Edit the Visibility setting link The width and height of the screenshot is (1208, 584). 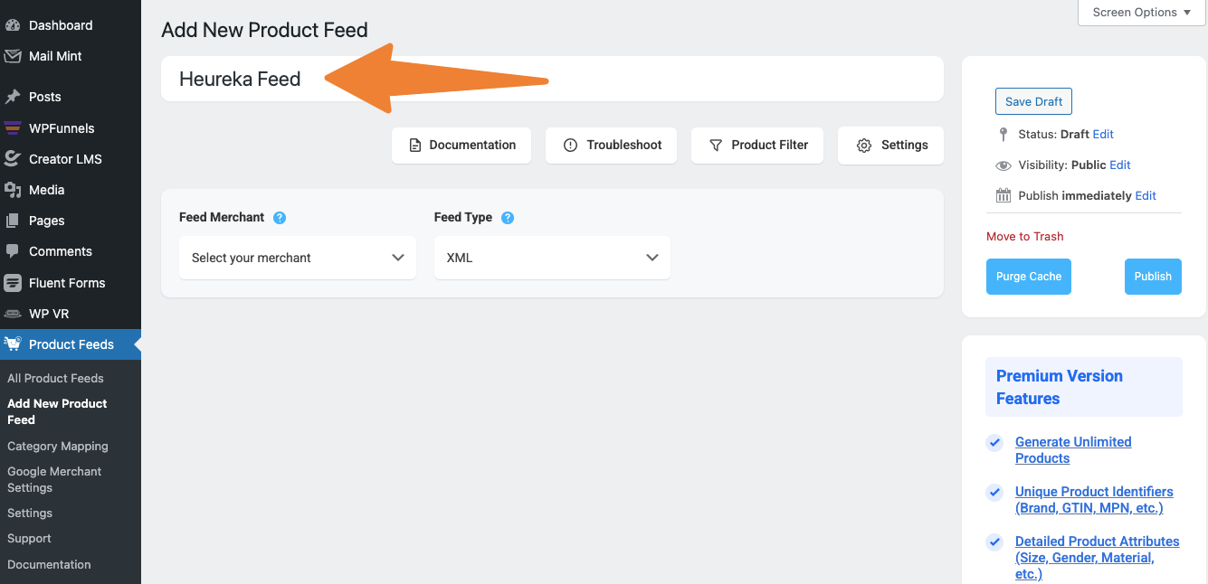coord(1120,165)
